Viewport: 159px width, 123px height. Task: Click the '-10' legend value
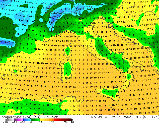(22, 122)
